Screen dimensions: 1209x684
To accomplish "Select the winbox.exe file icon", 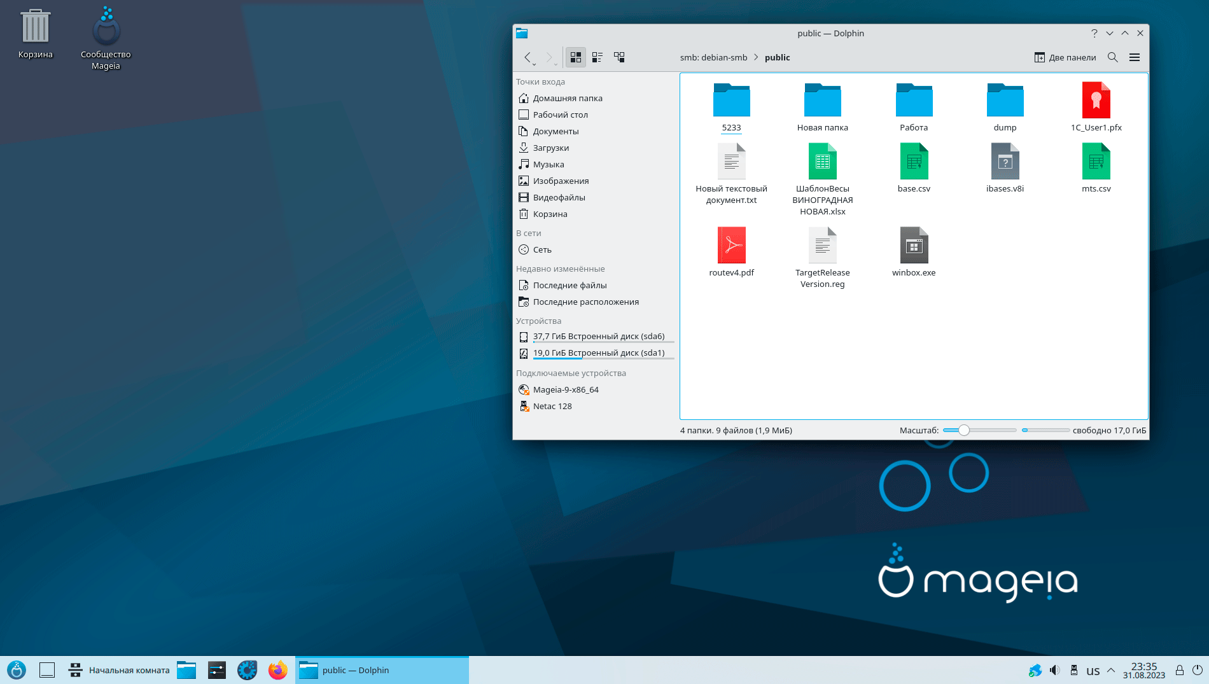I will (914, 246).
